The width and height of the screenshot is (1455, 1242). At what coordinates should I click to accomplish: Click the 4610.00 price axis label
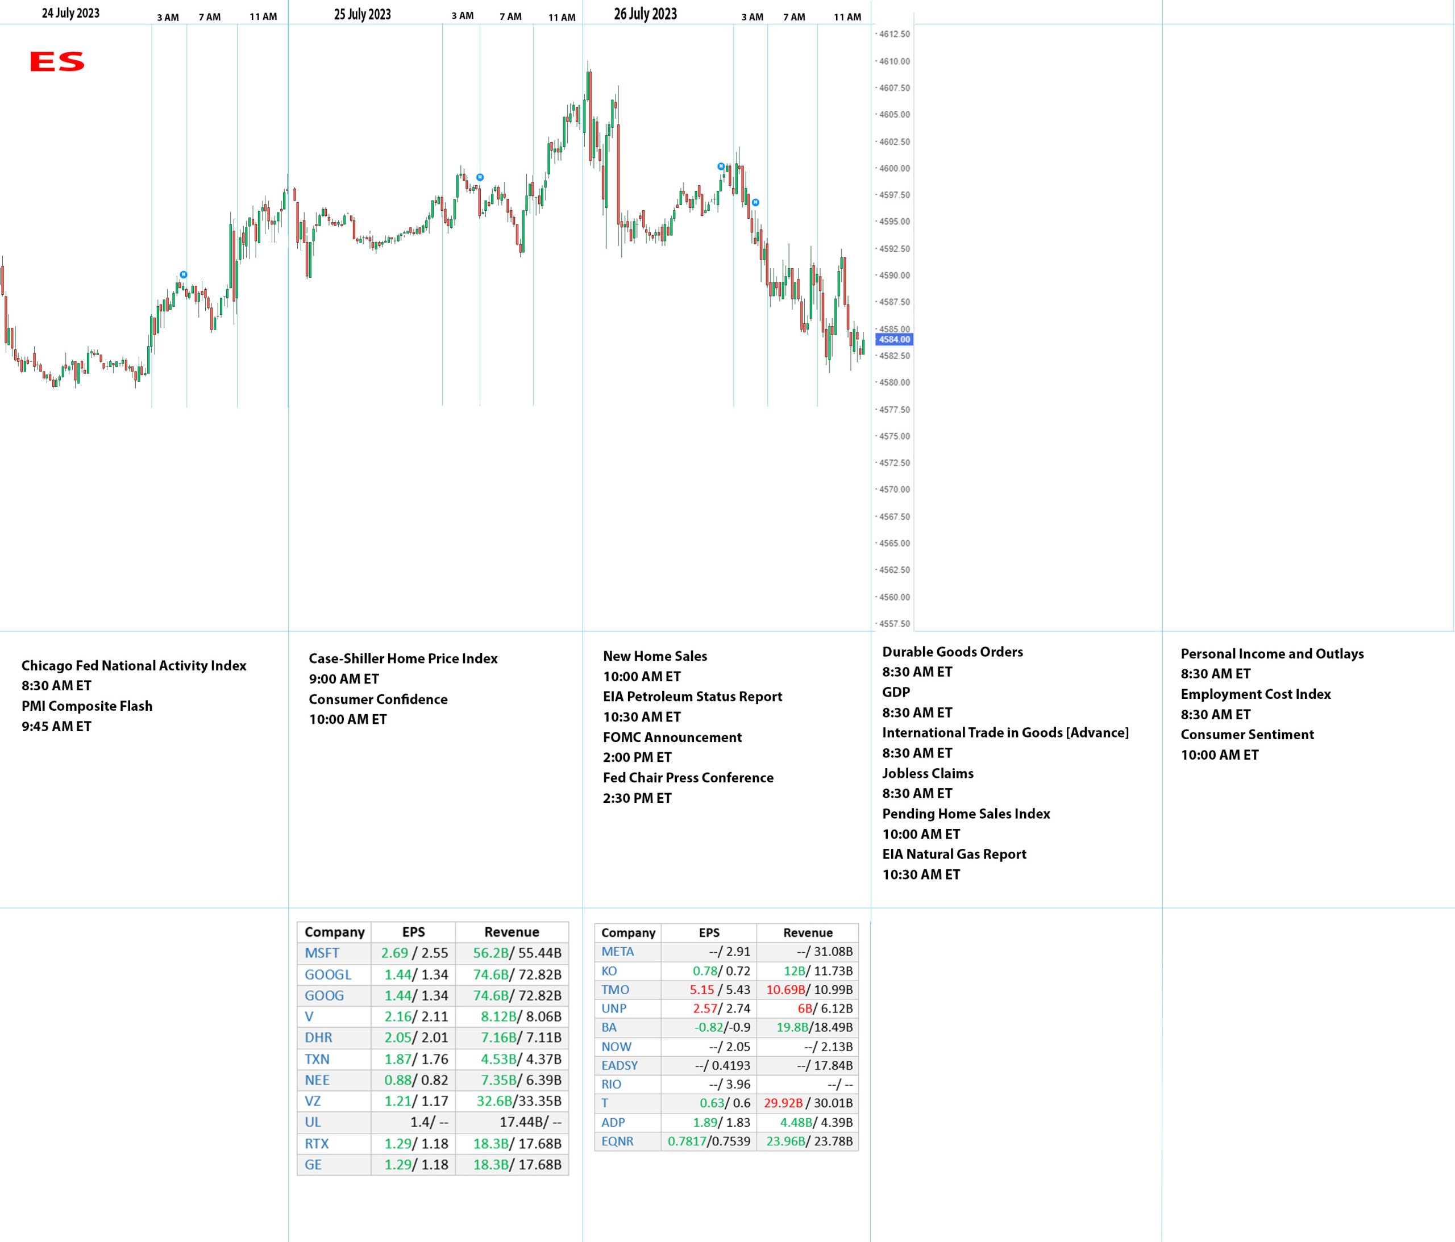[x=894, y=61]
